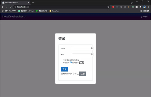
Task: Open the green folder extension icon
Action: tap(133, 7)
